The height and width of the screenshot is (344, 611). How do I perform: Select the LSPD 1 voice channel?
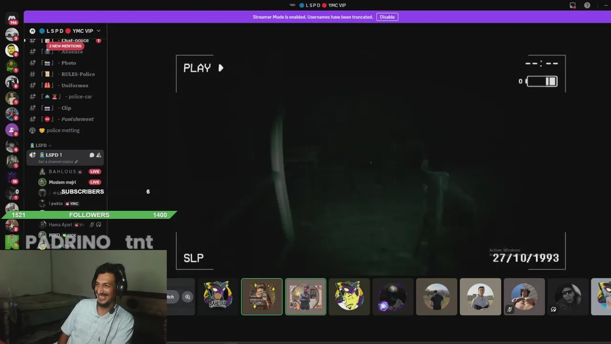pos(65,157)
